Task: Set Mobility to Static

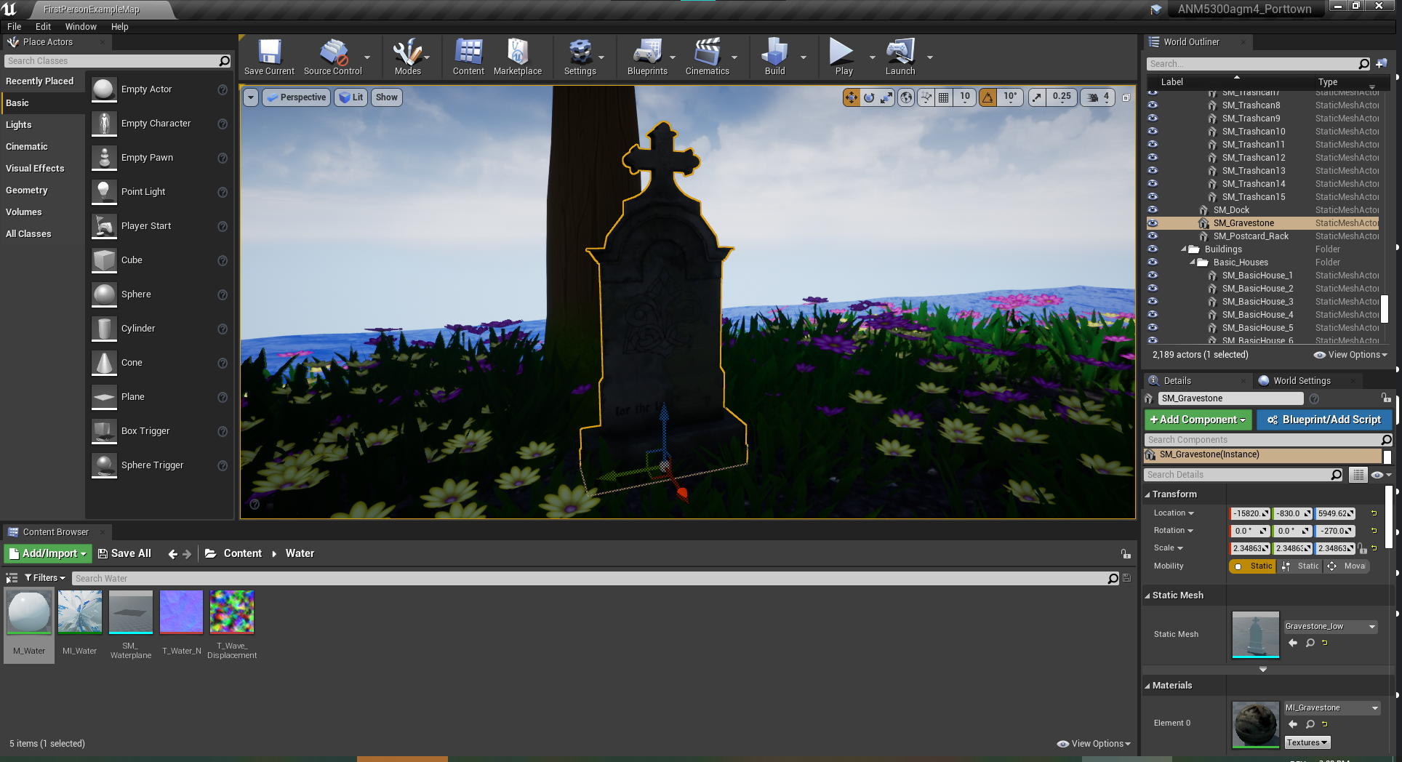Action: [1253, 566]
